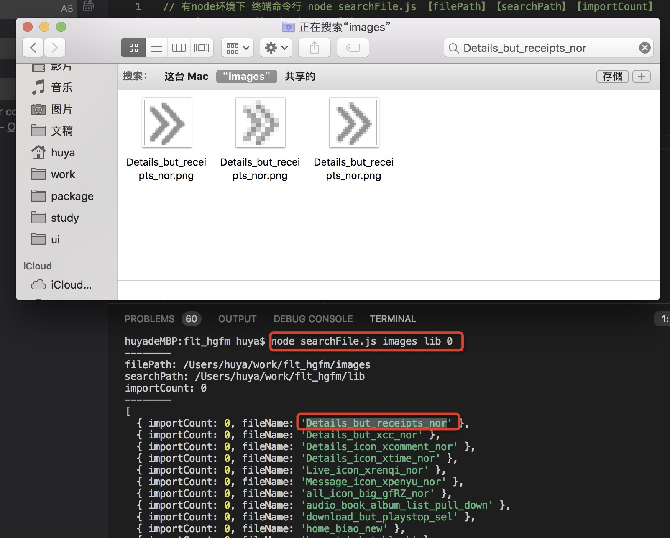This screenshot has height=538, width=670.
Task: Click the 60 problems count badge
Action: tap(192, 319)
